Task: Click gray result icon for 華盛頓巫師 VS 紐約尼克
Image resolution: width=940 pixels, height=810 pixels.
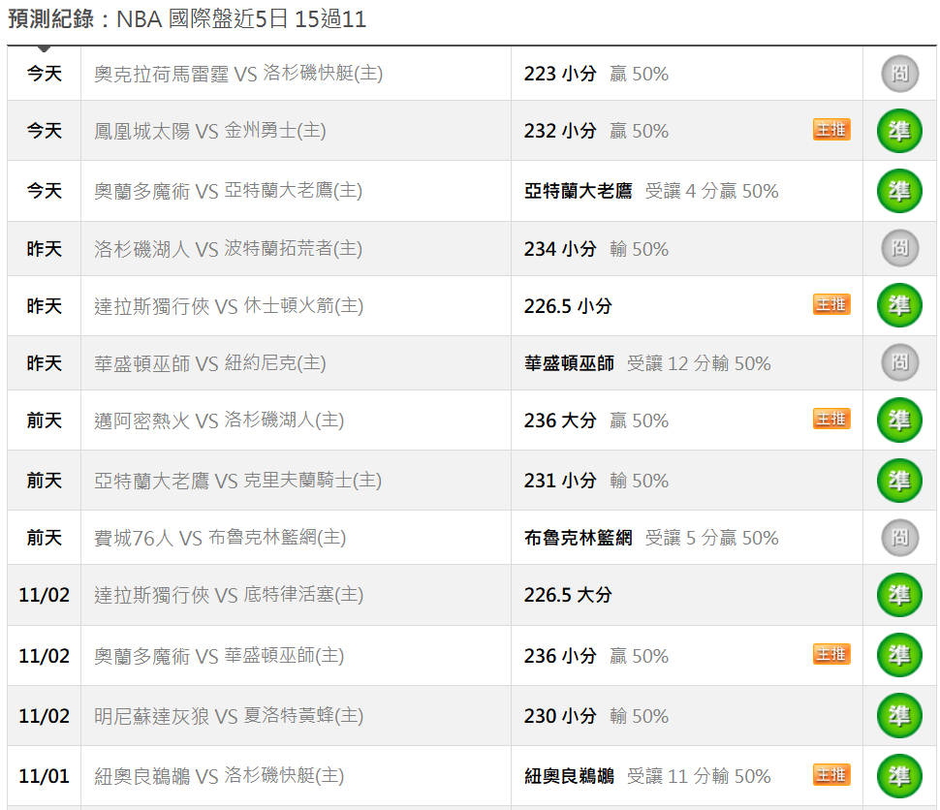Action: click(899, 362)
